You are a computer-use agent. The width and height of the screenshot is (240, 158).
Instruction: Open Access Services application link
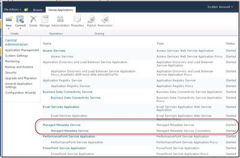tap(54, 51)
